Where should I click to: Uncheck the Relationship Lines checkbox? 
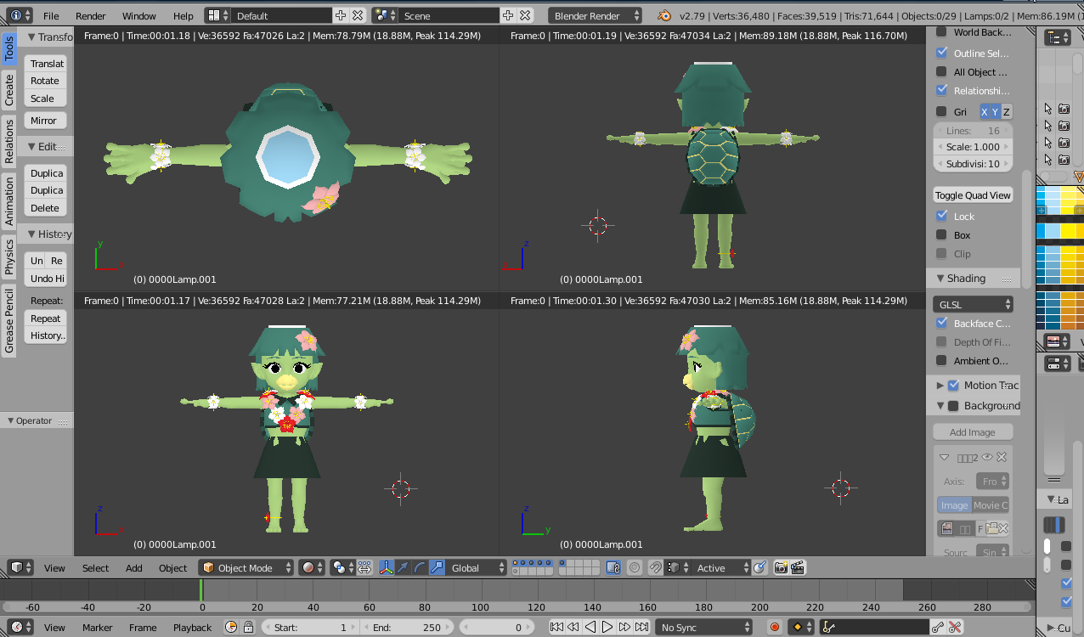[941, 91]
